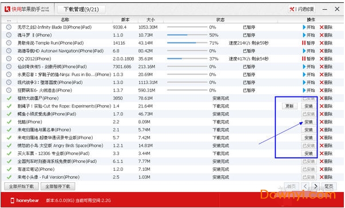This screenshot has width=345, height=208.
Task: Click 全部开始下载 button
Action: click(x=22, y=186)
